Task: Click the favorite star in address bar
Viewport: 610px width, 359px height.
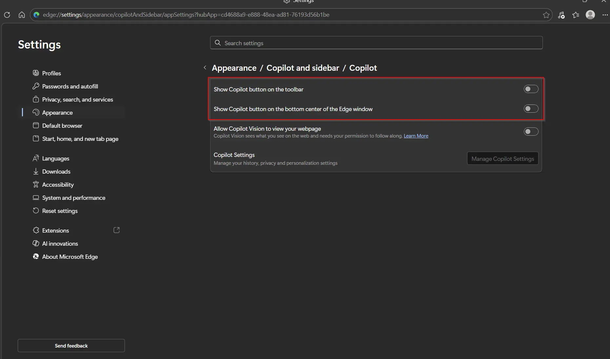Action: tap(546, 15)
